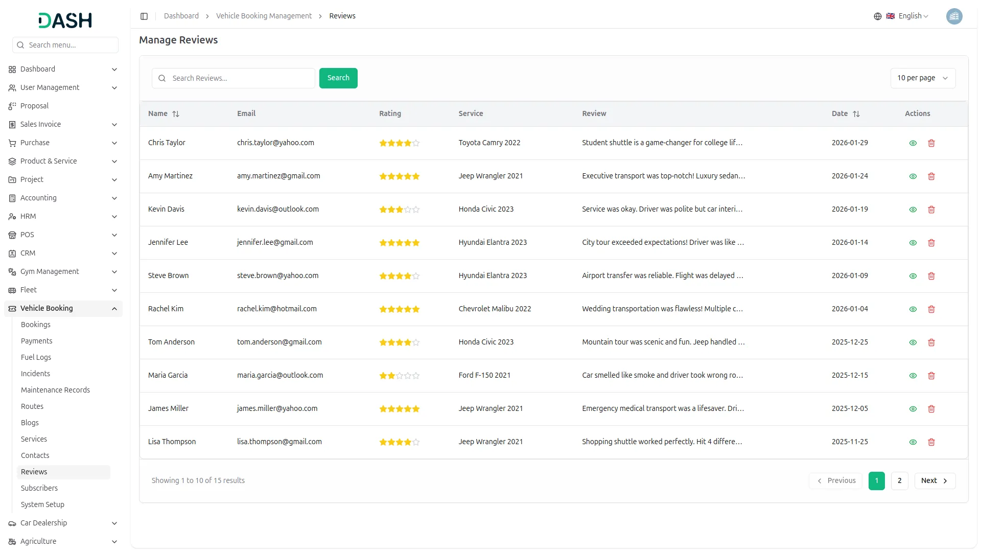Screen dimensions: 981x552
Task: Open Maintenance Records submenu item
Action: (x=55, y=390)
